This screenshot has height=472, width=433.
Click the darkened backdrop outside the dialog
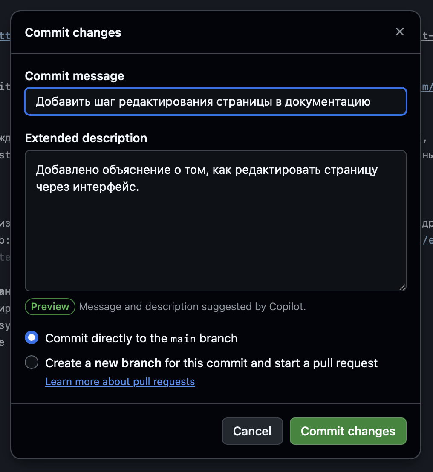click(x=5, y=256)
